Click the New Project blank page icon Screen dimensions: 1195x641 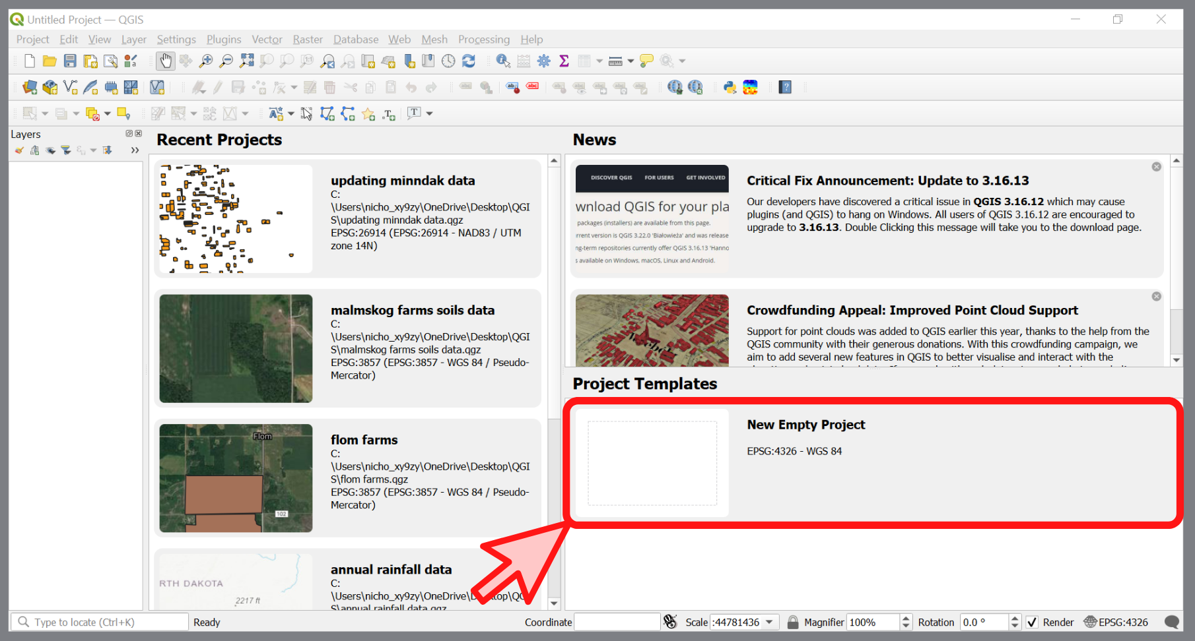coord(29,61)
